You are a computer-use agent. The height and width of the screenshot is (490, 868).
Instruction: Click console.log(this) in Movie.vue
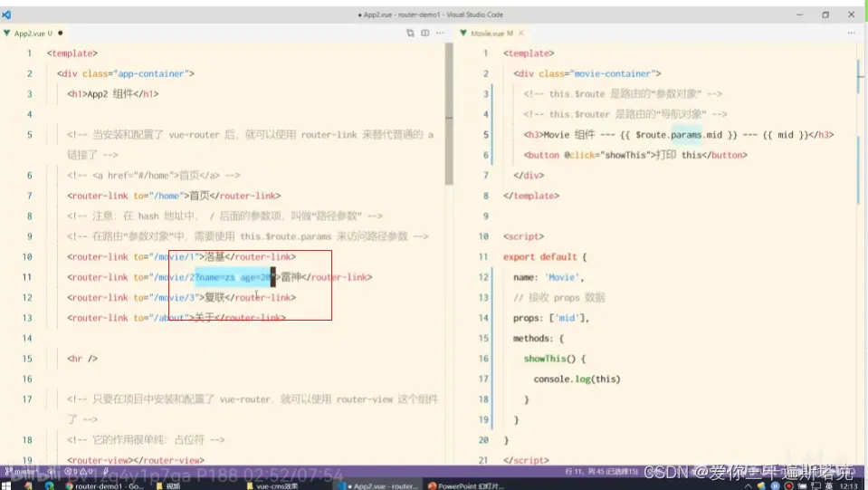point(577,379)
